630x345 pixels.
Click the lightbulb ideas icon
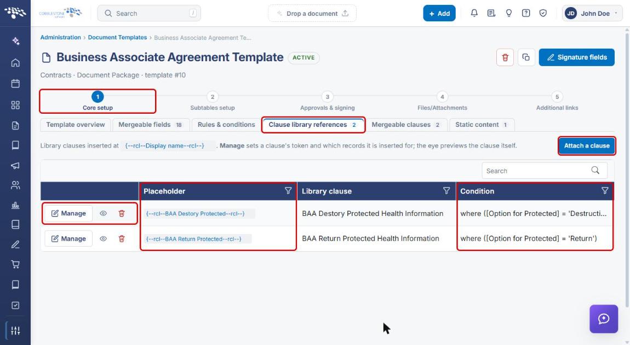(x=509, y=13)
